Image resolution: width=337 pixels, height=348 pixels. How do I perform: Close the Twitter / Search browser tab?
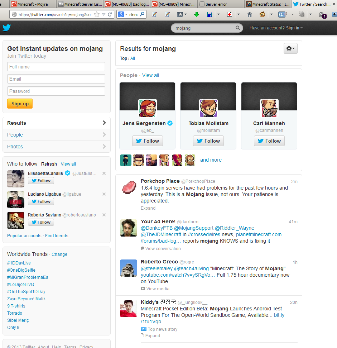click(x=334, y=4)
